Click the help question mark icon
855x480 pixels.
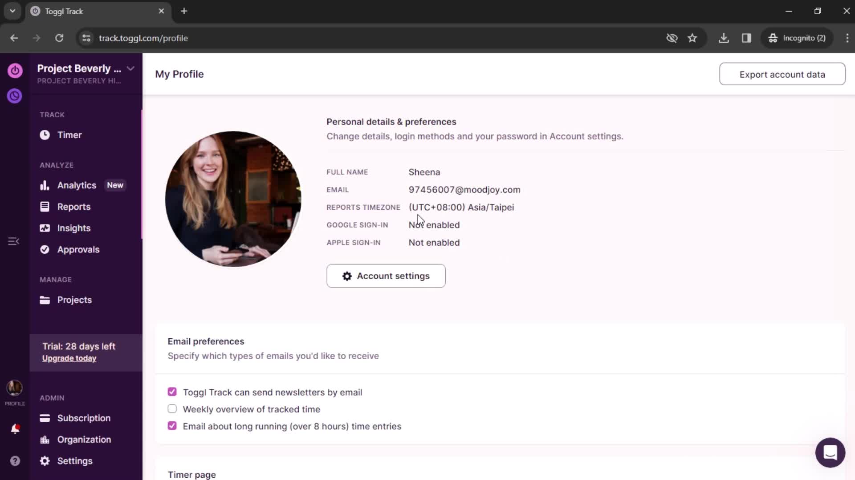coord(15,461)
